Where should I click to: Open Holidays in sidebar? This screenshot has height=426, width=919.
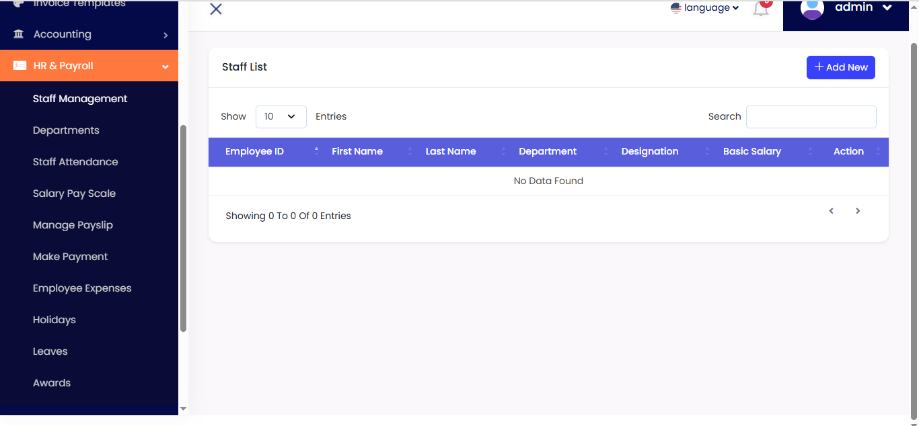coord(54,320)
